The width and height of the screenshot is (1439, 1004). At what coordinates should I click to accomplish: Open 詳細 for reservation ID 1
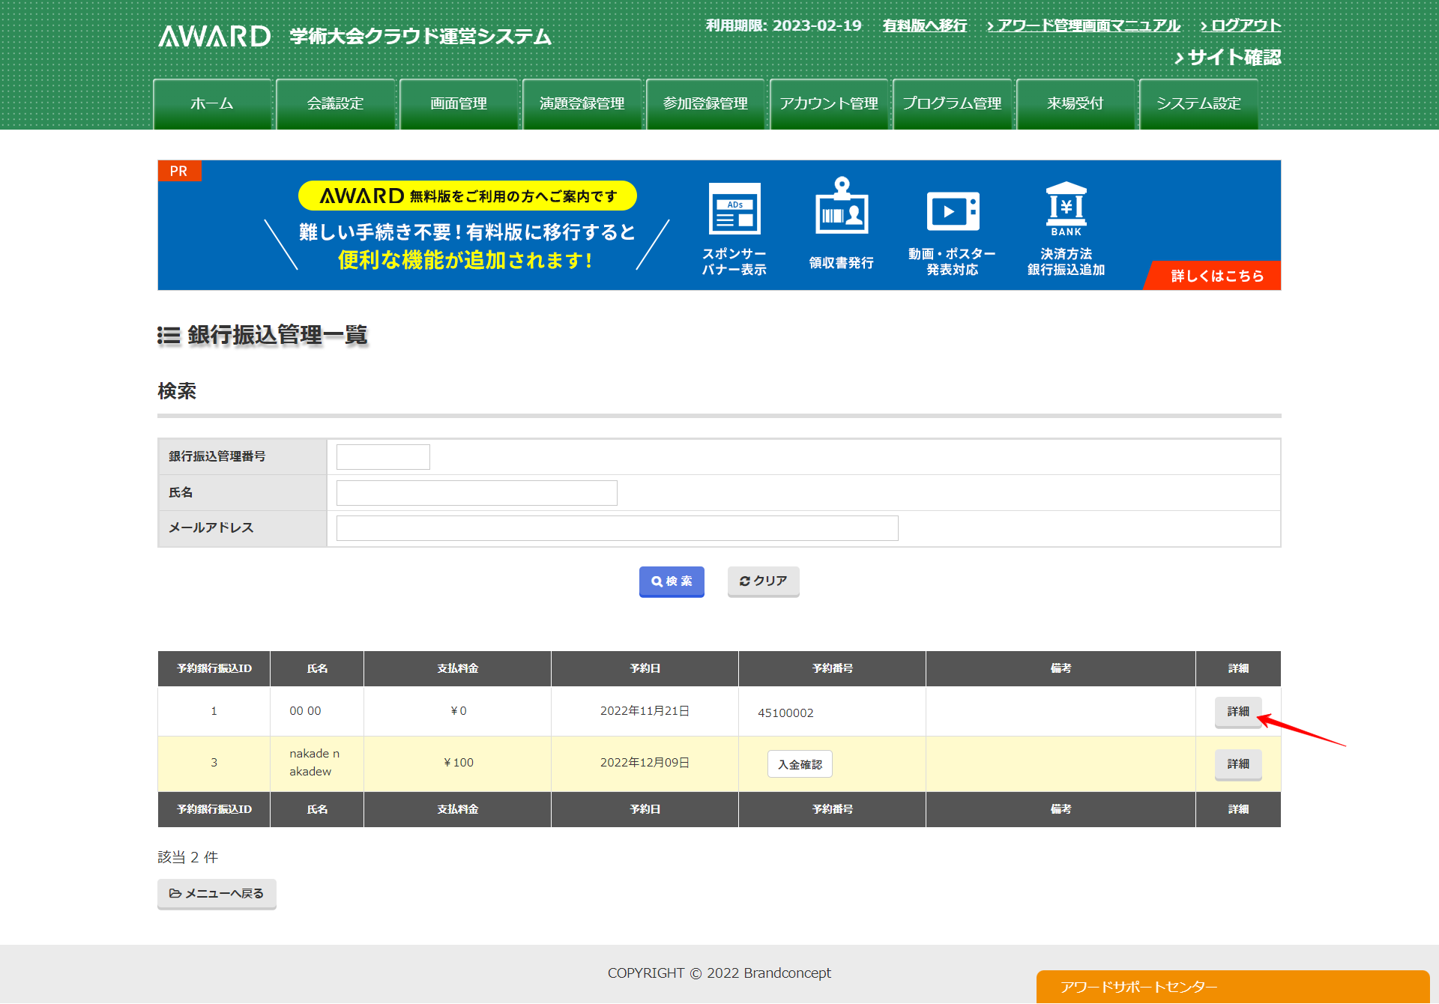pyautogui.click(x=1237, y=711)
